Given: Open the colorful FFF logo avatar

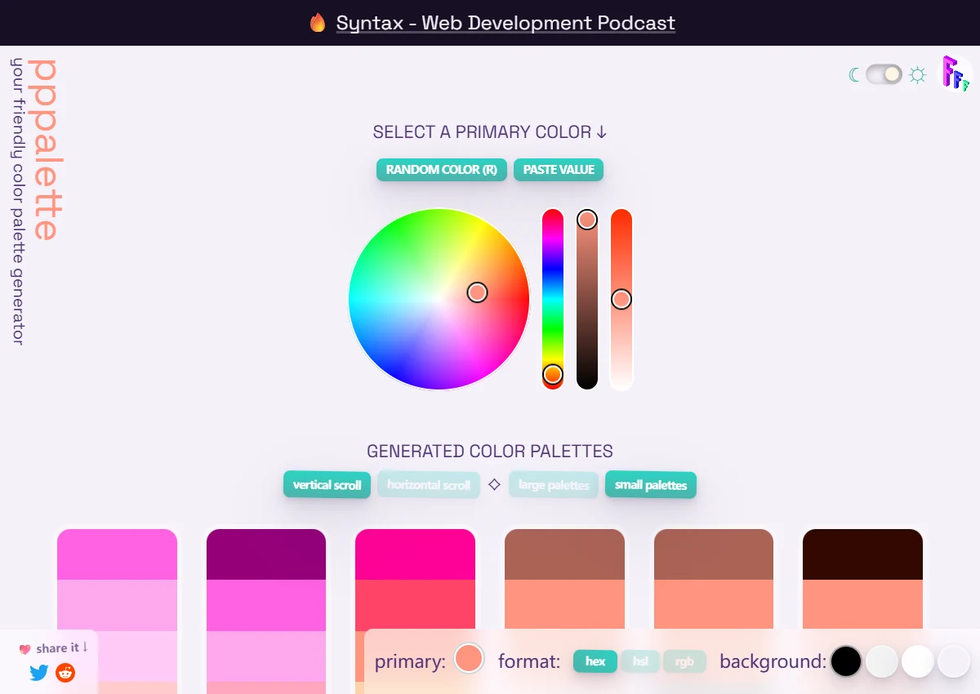Looking at the screenshot, I should (955, 73).
